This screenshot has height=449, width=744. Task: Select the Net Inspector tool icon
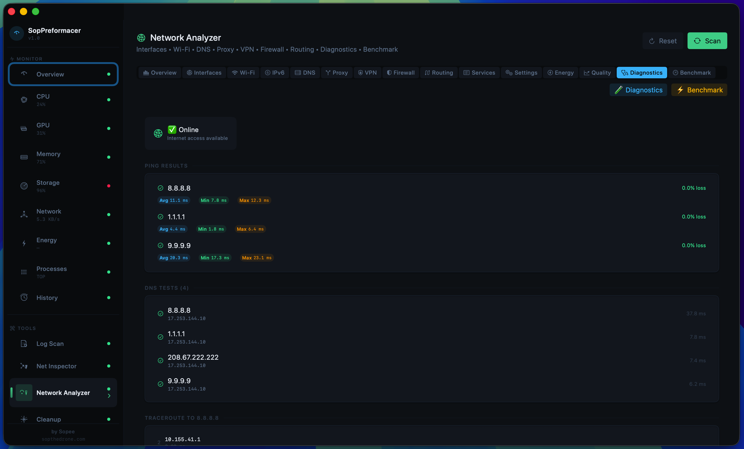(24, 366)
